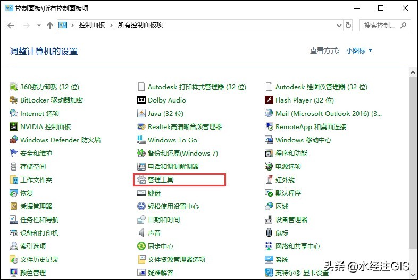This screenshot has width=418, height=280.
Task: Open the 颜色管理 link
Action: click(33, 273)
